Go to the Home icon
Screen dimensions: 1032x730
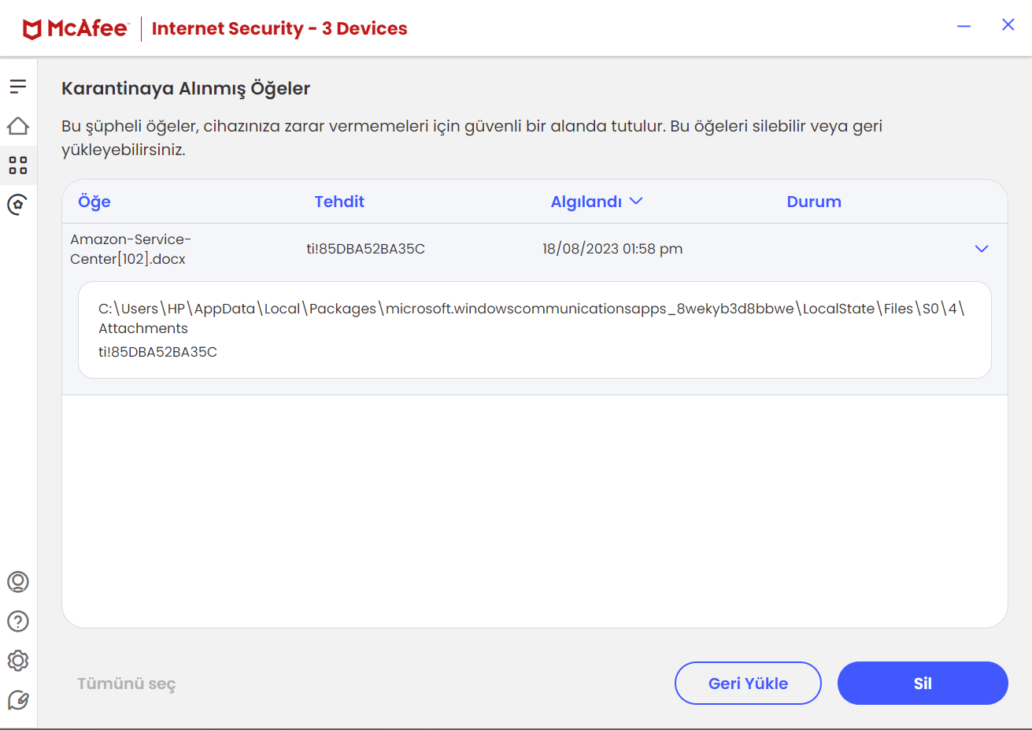coord(18,126)
